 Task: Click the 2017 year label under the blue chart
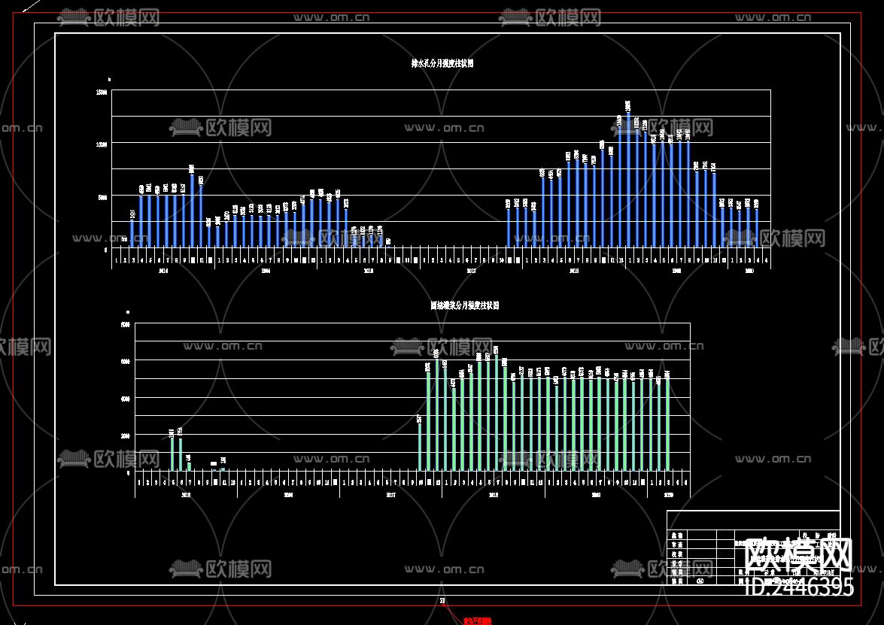click(x=471, y=271)
